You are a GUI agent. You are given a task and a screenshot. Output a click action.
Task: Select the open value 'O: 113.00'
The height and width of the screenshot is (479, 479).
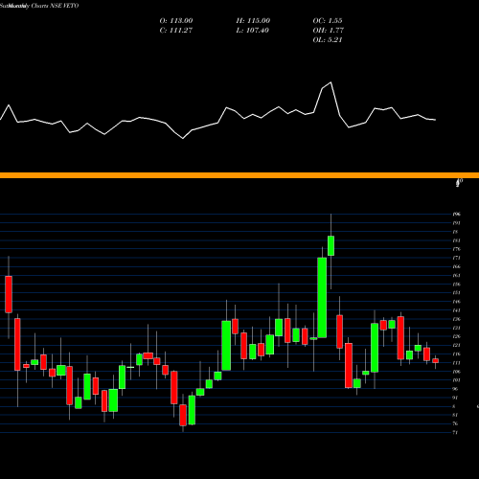click(176, 20)
